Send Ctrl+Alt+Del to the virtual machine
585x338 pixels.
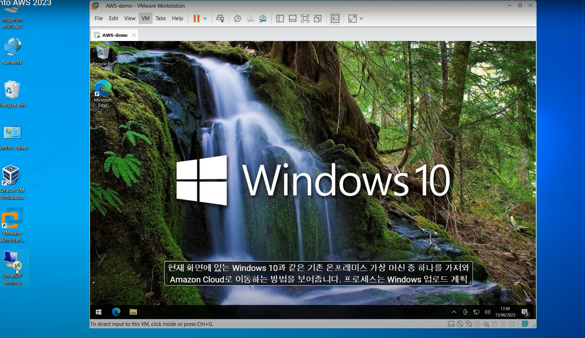point(220,19)
